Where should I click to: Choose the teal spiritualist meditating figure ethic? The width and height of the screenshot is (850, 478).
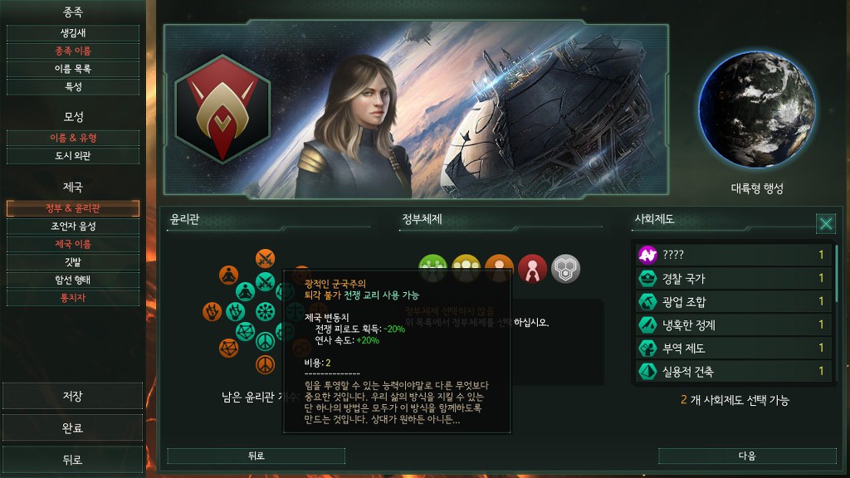[x=245, y=291]
